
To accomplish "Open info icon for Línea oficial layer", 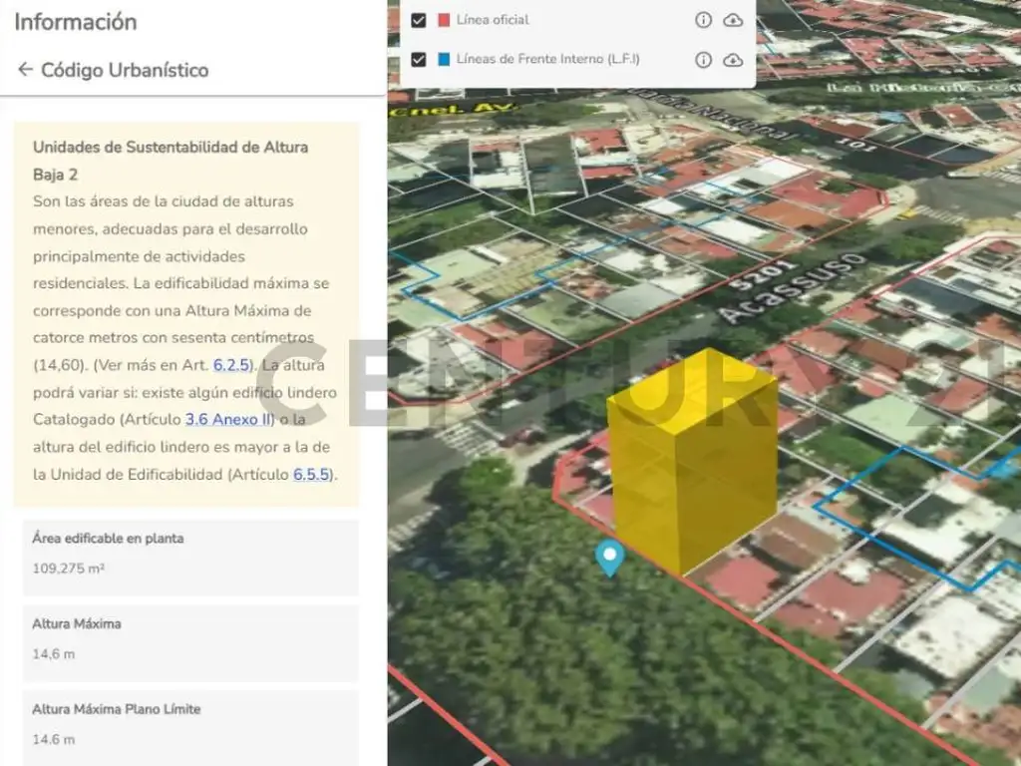I will pyautogui.click(x=703, y=20).
